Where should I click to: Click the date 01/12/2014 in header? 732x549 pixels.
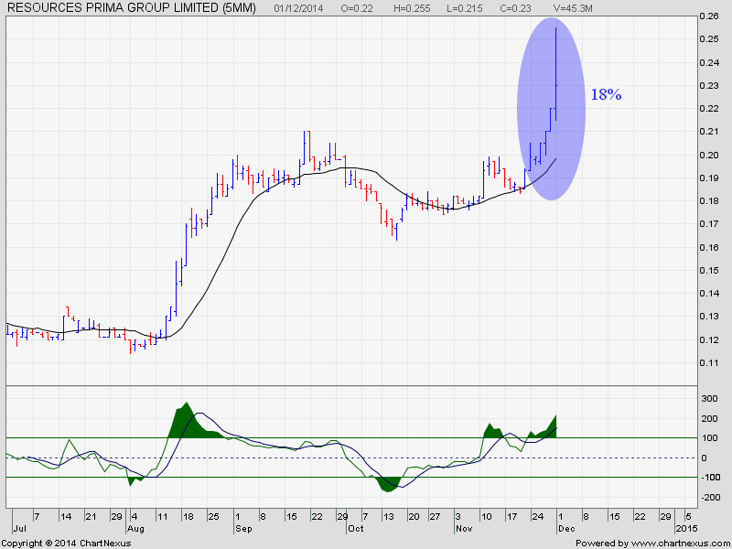(298, 8)
